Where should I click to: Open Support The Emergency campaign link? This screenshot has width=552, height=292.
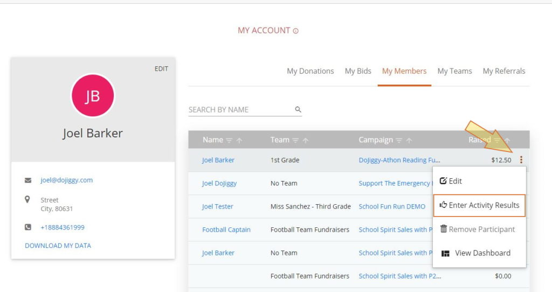tap(395, 183)
